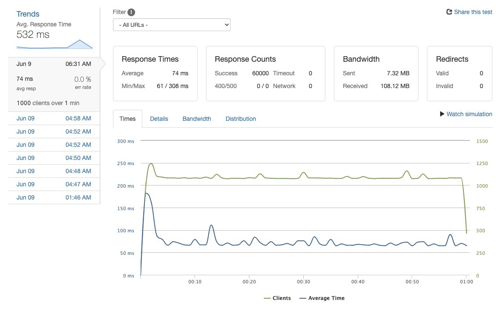500x311 pixels.
Task: Open the All URLs filter dropdown
Action: [172, 25]
